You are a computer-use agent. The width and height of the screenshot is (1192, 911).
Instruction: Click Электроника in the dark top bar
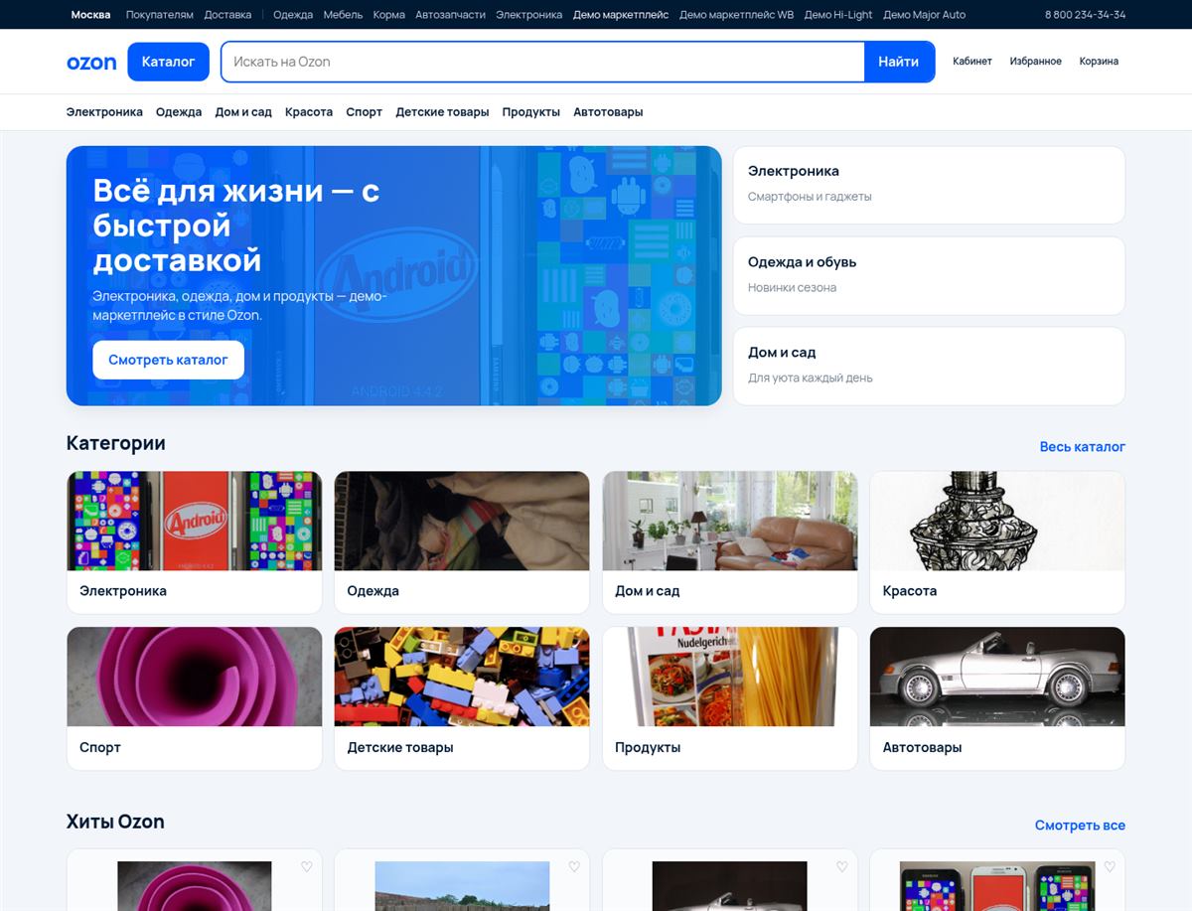pos(528,15)
